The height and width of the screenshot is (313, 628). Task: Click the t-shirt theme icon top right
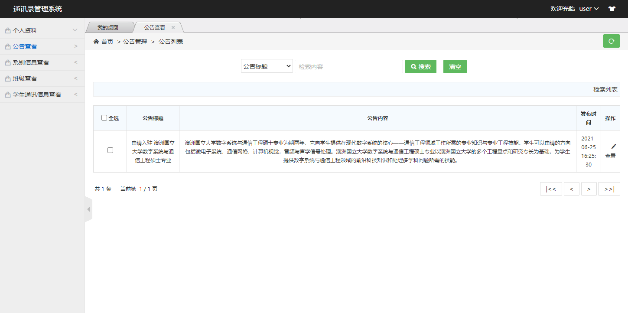(612, 8)
